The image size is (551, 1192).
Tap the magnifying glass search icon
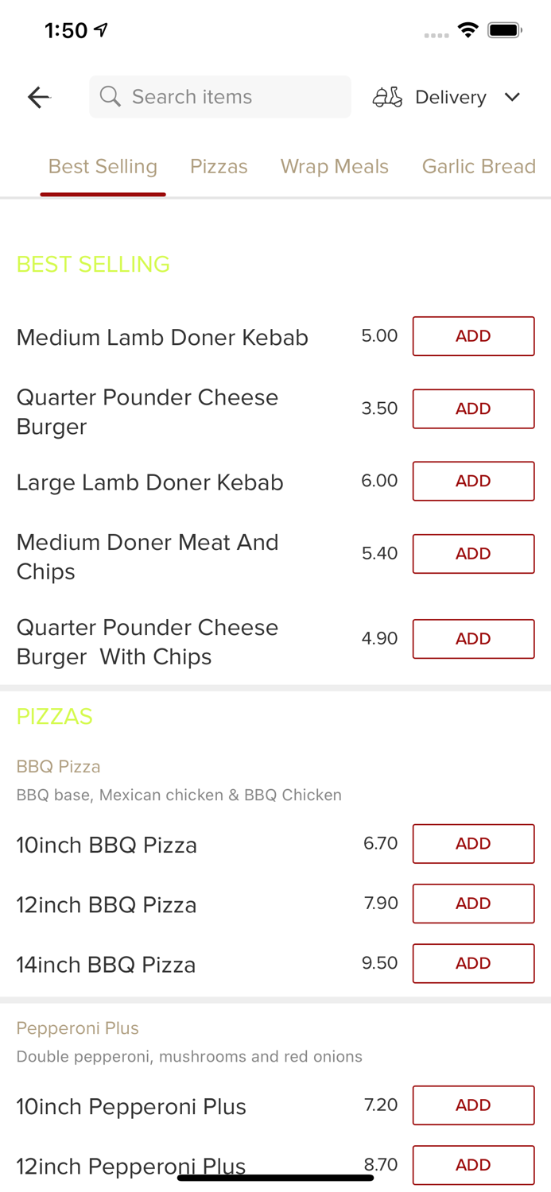point(111,96)
